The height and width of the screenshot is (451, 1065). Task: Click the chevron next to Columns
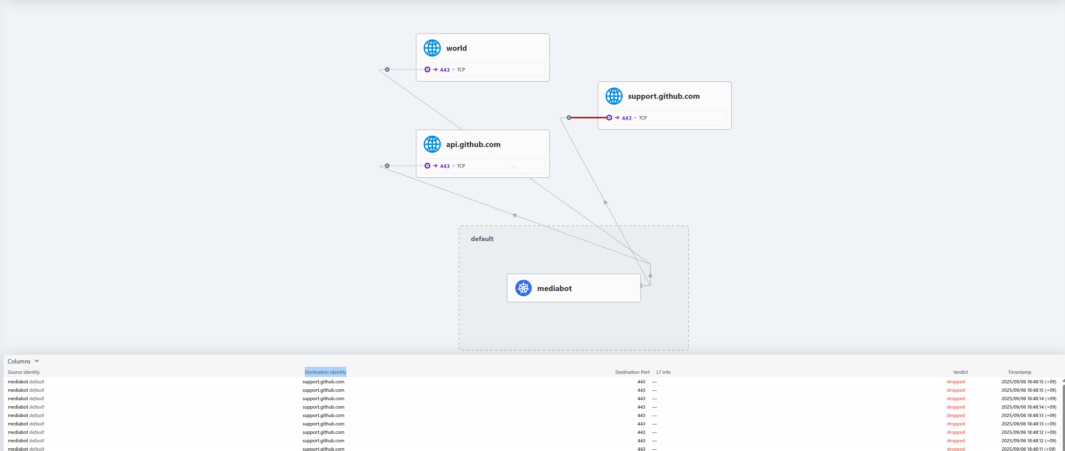coord(37,361)
